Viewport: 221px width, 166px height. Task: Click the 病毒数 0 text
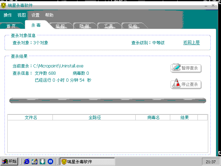coord(81,73)
